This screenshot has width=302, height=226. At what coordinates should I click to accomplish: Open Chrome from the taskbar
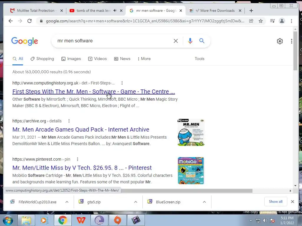[63, 220]
